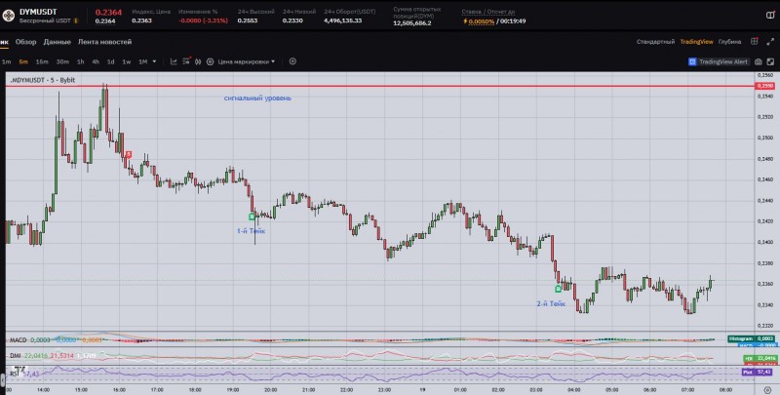Click the 2-й Тейк text annotation
The image size is (780, 395).
click(x=551, y=303)
